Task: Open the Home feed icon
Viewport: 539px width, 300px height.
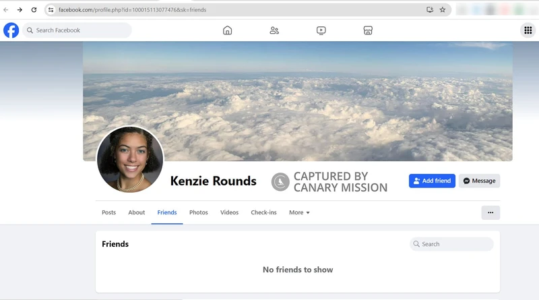Action: click(227, 30)
